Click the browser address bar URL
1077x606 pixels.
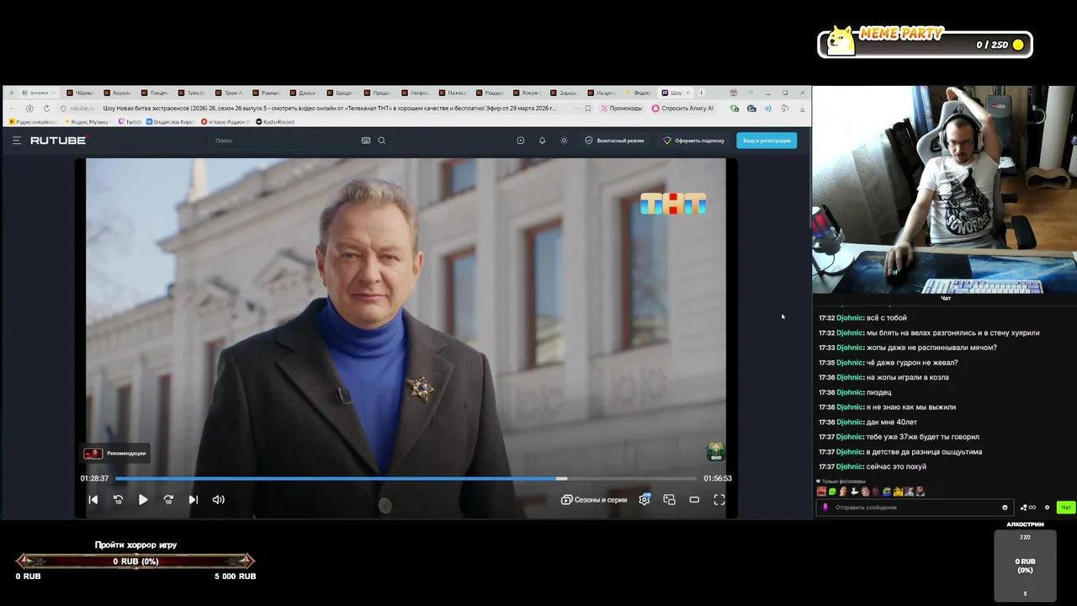330,109
